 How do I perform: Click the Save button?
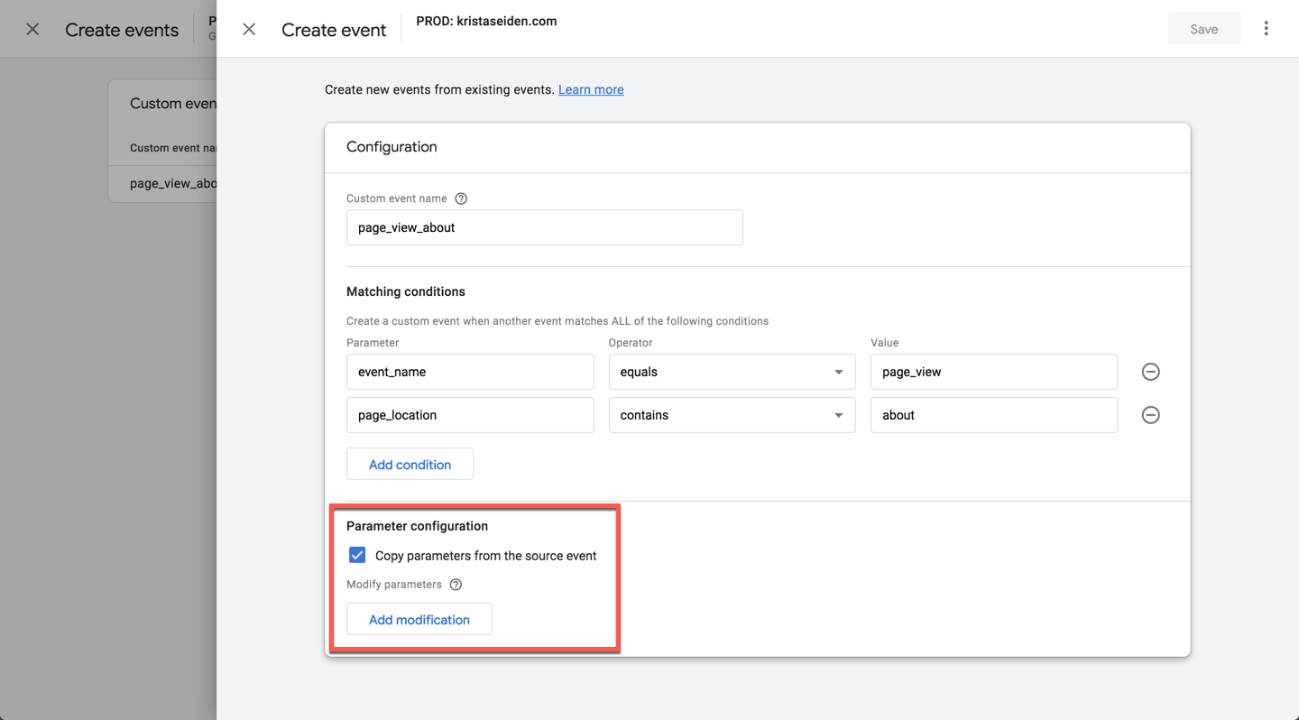pyautogui.click(x=1203, y=29)
